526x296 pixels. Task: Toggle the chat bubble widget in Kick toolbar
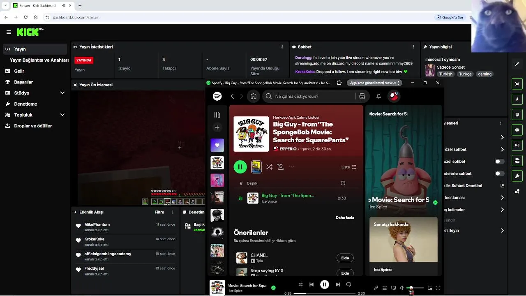(517, 130)
